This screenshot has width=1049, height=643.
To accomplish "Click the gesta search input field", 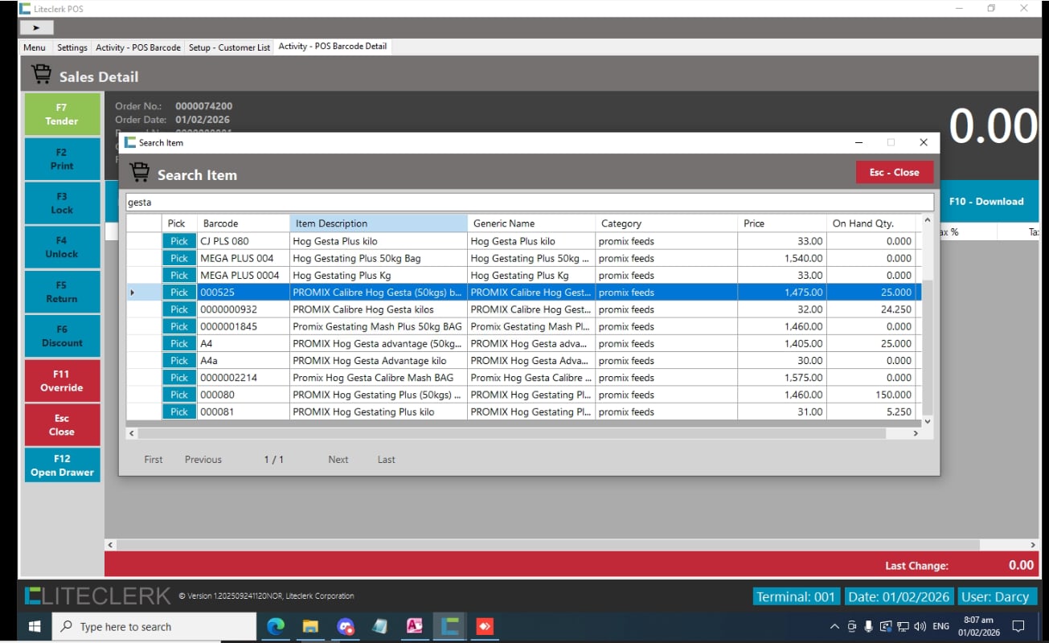I will point(529,203).
